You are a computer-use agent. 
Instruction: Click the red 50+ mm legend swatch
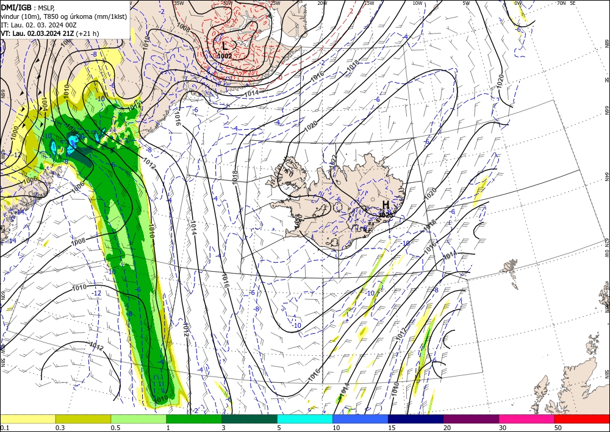582,419
